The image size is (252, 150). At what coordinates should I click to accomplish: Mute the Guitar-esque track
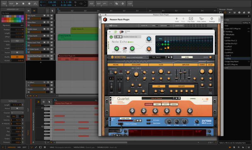click(x=51, y=29)
